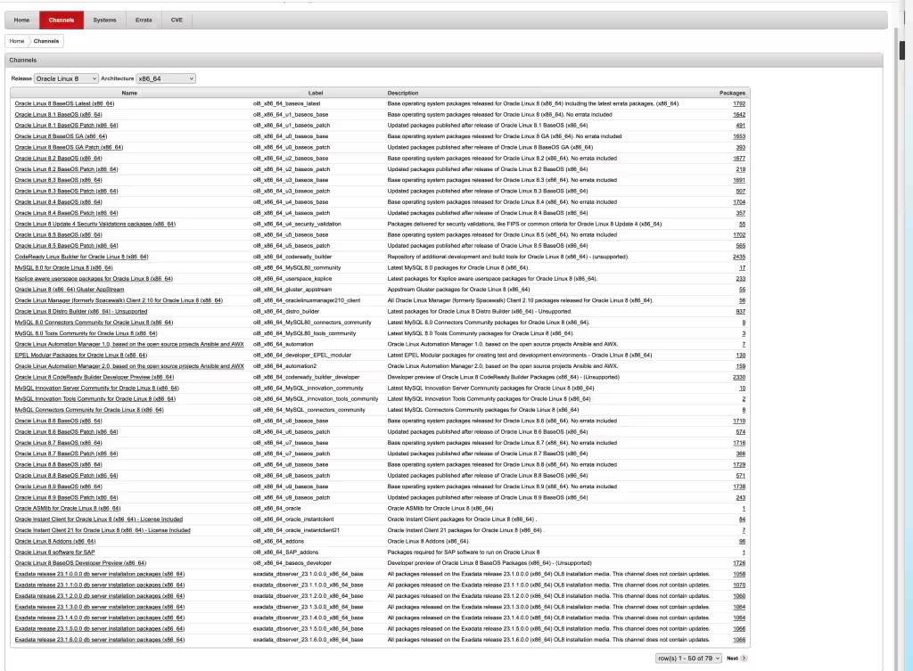This screenshot has height=671, width=913.
Task: Click the Home breadcrumb link
Action: (x=17, y=41)
